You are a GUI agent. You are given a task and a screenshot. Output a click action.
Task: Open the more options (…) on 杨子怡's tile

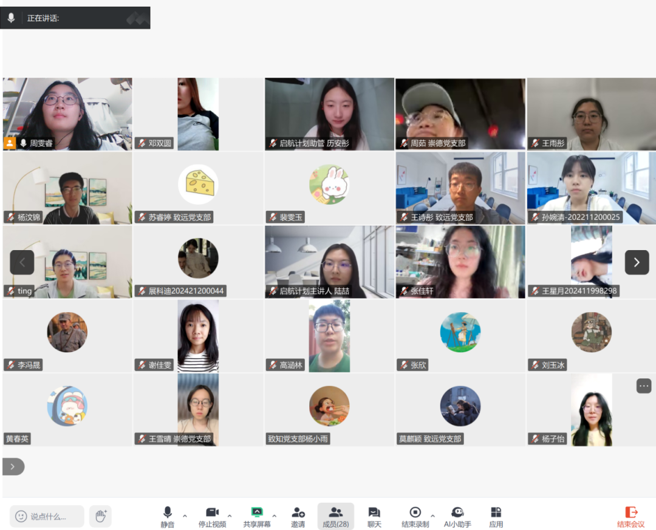pyautogui.click(x=644, y=386)
